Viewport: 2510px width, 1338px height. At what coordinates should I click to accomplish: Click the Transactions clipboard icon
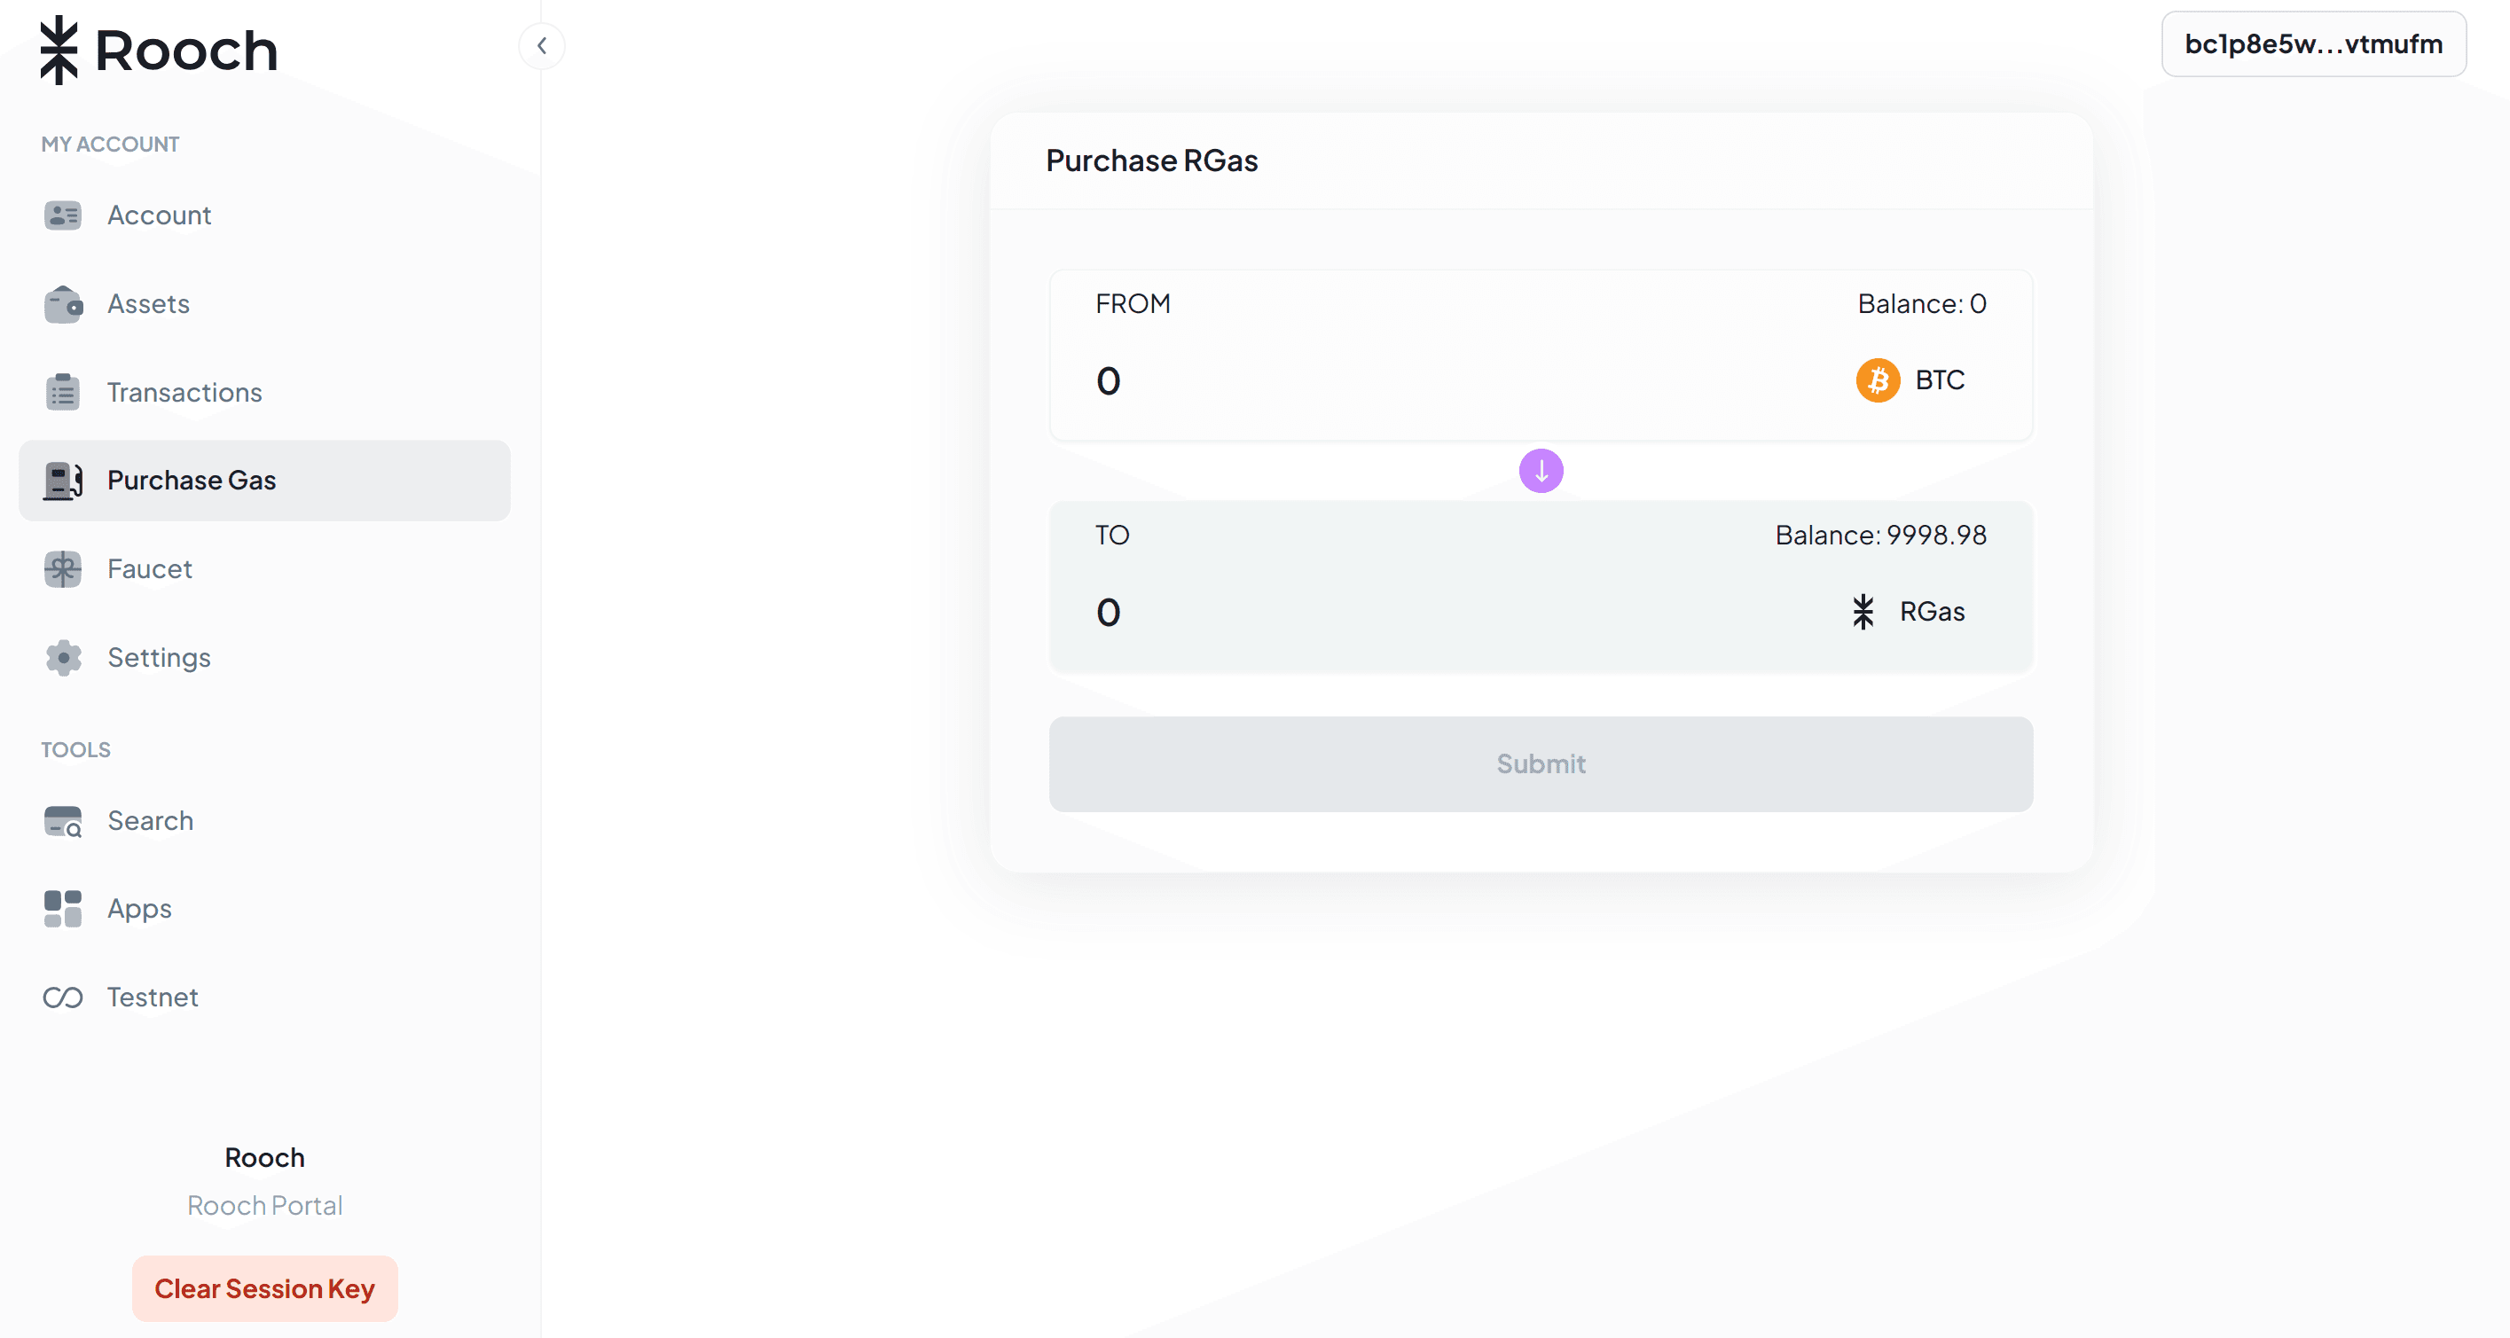pos(63,393)
